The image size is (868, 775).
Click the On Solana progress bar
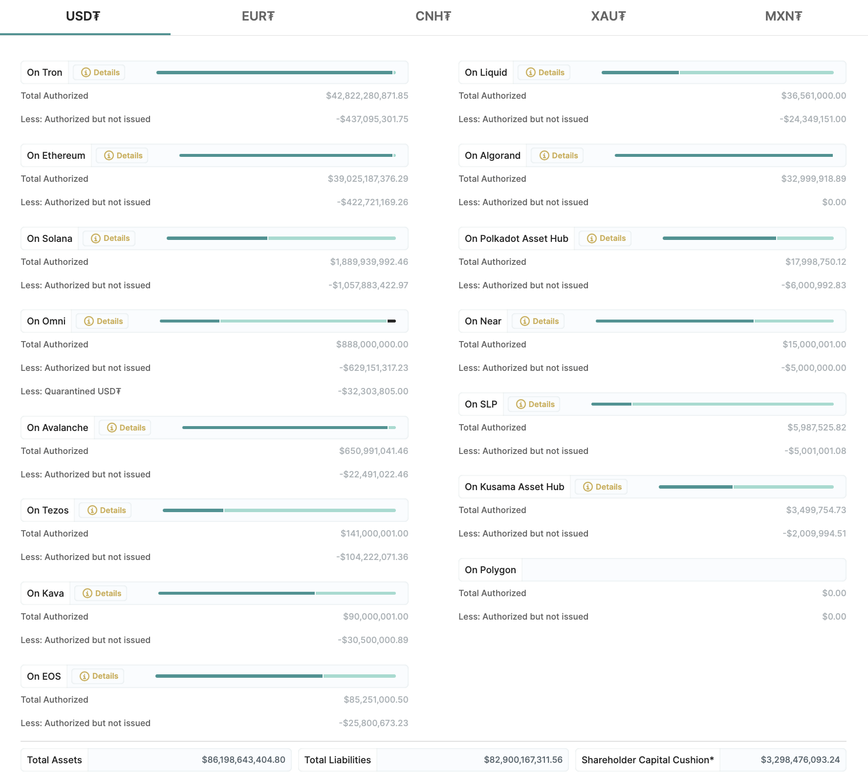(281, 238)
